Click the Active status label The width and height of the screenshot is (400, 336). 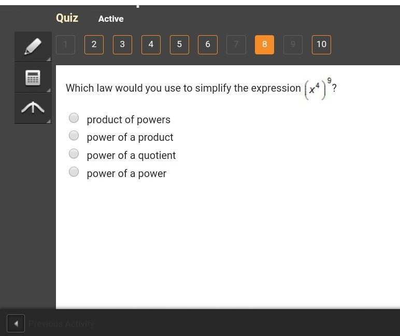pos(111,19)
